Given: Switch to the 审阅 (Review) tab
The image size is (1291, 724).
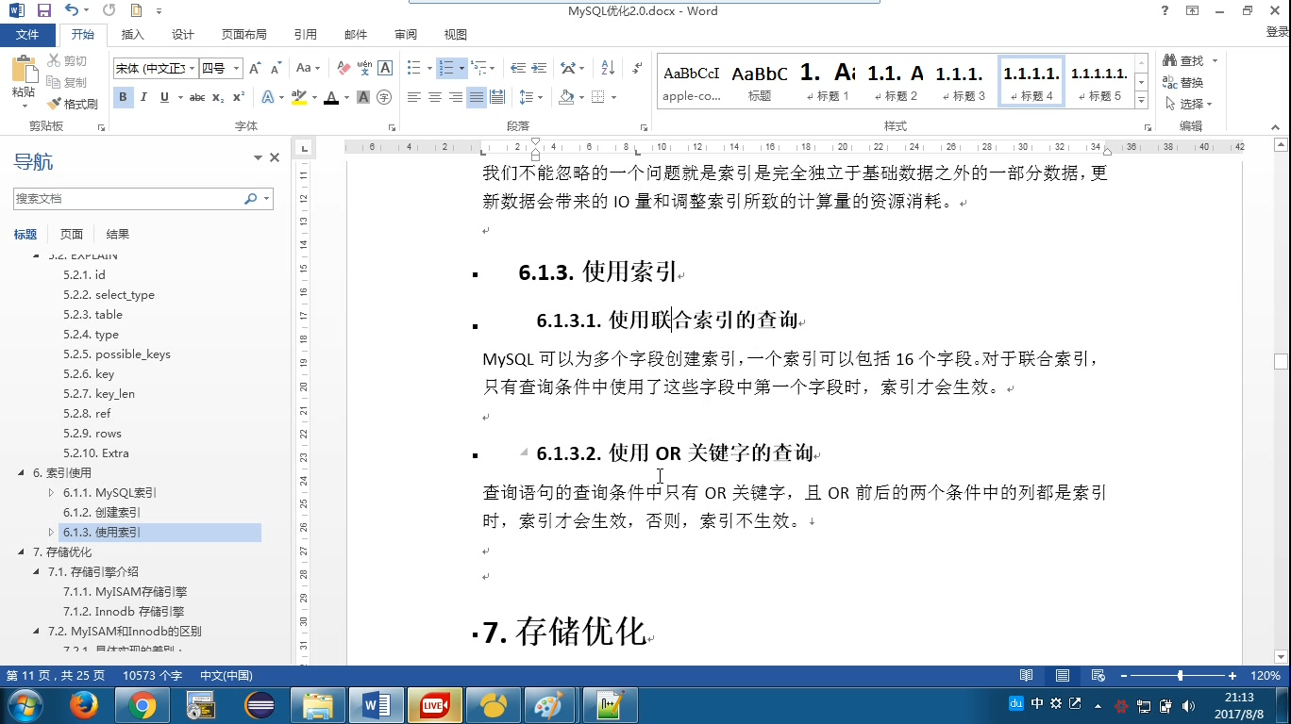Looking at the screenshot, I should [406, 35].
